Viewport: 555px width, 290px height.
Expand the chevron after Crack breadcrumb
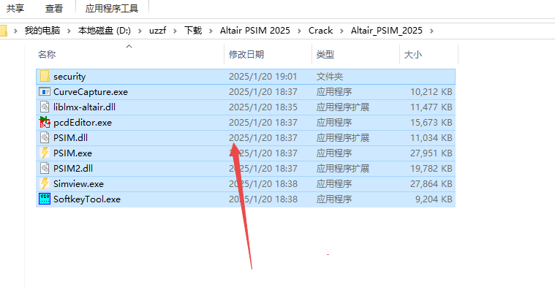point(341,31)
